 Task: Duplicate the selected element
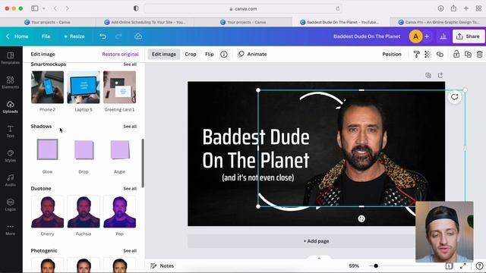(468, 54)
